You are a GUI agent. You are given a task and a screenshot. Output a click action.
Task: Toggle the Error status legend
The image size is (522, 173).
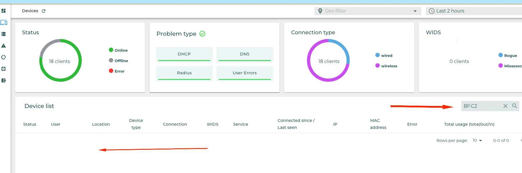pos(117,71)
